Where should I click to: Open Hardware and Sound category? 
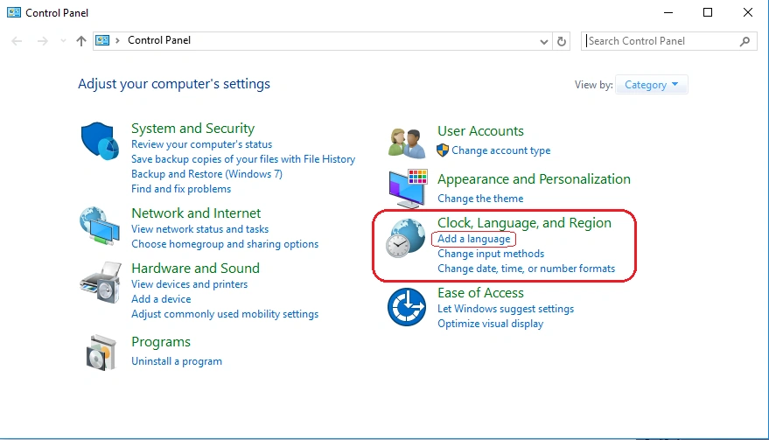tap(196, 268)
